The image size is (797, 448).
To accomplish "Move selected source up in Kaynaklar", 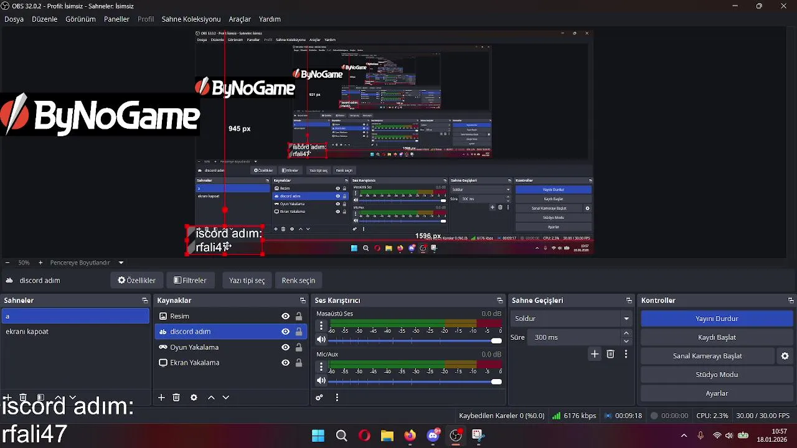I will coord(211,398).
